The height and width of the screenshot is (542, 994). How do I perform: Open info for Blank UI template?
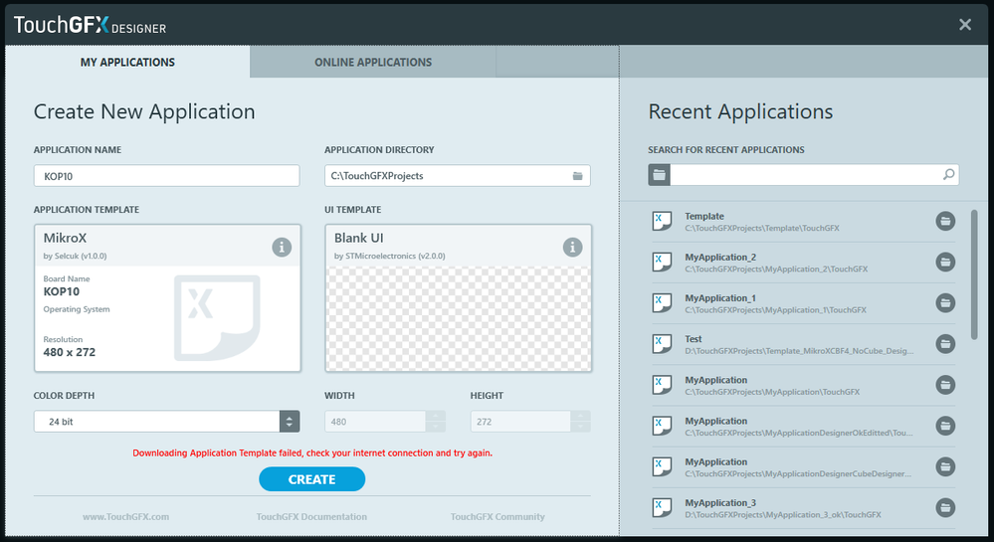[572, 247]
